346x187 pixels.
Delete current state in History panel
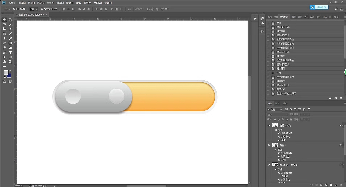pos(341,98)
